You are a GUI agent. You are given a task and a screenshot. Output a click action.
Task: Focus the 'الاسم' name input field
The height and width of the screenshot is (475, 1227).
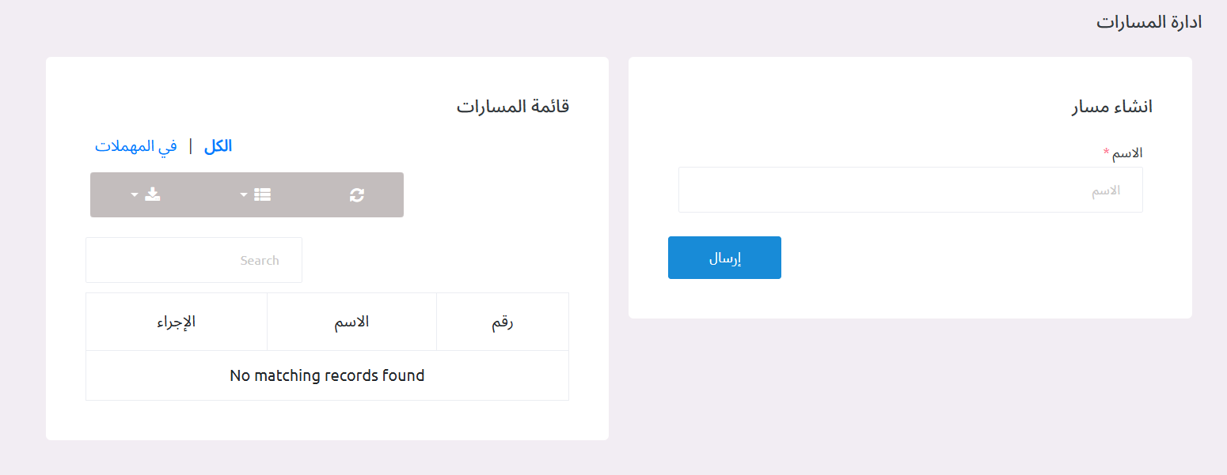[910, 190]
